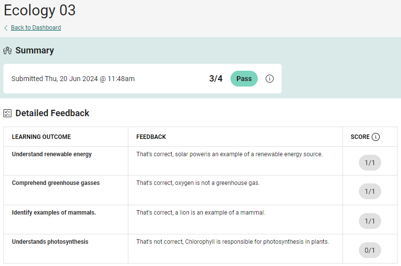Click the Chlorophyll feedback text
Screen dimensions: 401x266
232,242
